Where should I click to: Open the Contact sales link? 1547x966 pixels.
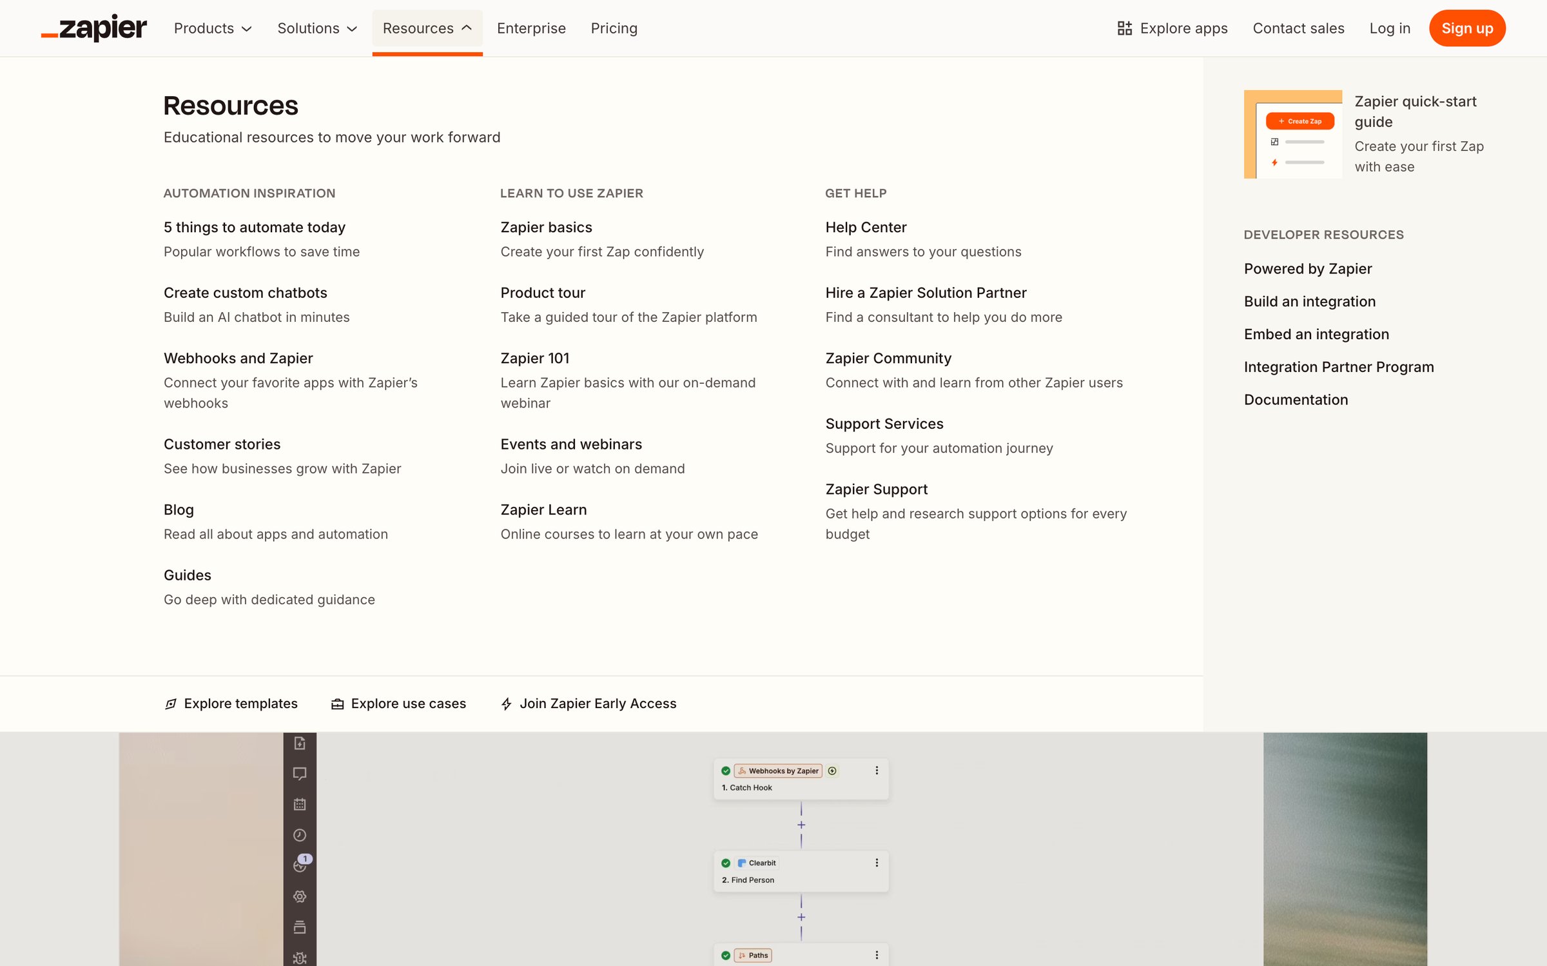click(1298, 28)
